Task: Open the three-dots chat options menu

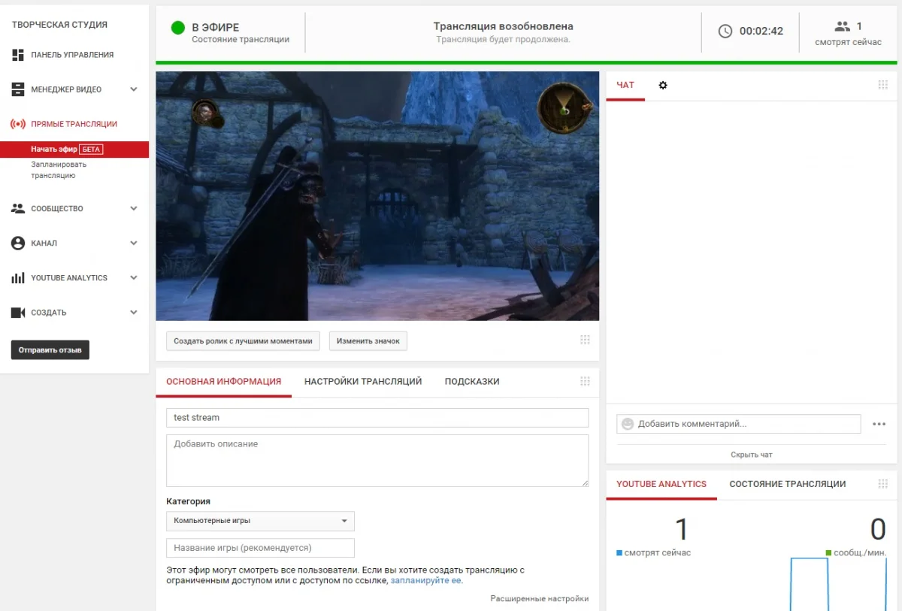Action: [879, 424]
